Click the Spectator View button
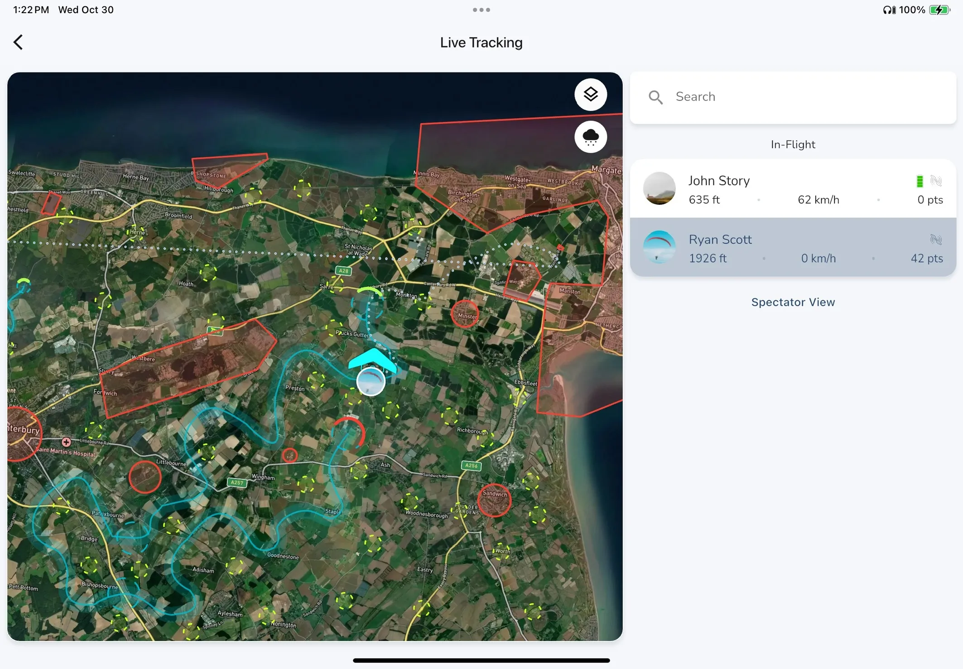 (793, 302)
